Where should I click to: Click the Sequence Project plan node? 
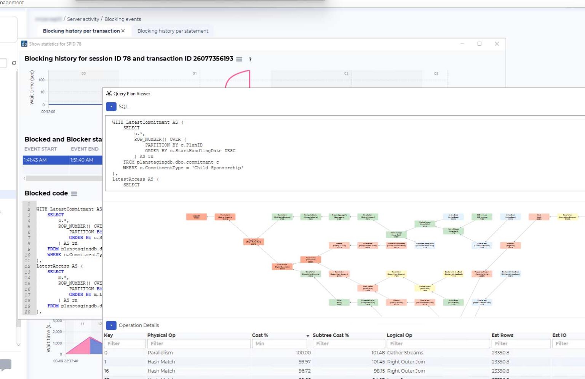(x=482, y=274)
